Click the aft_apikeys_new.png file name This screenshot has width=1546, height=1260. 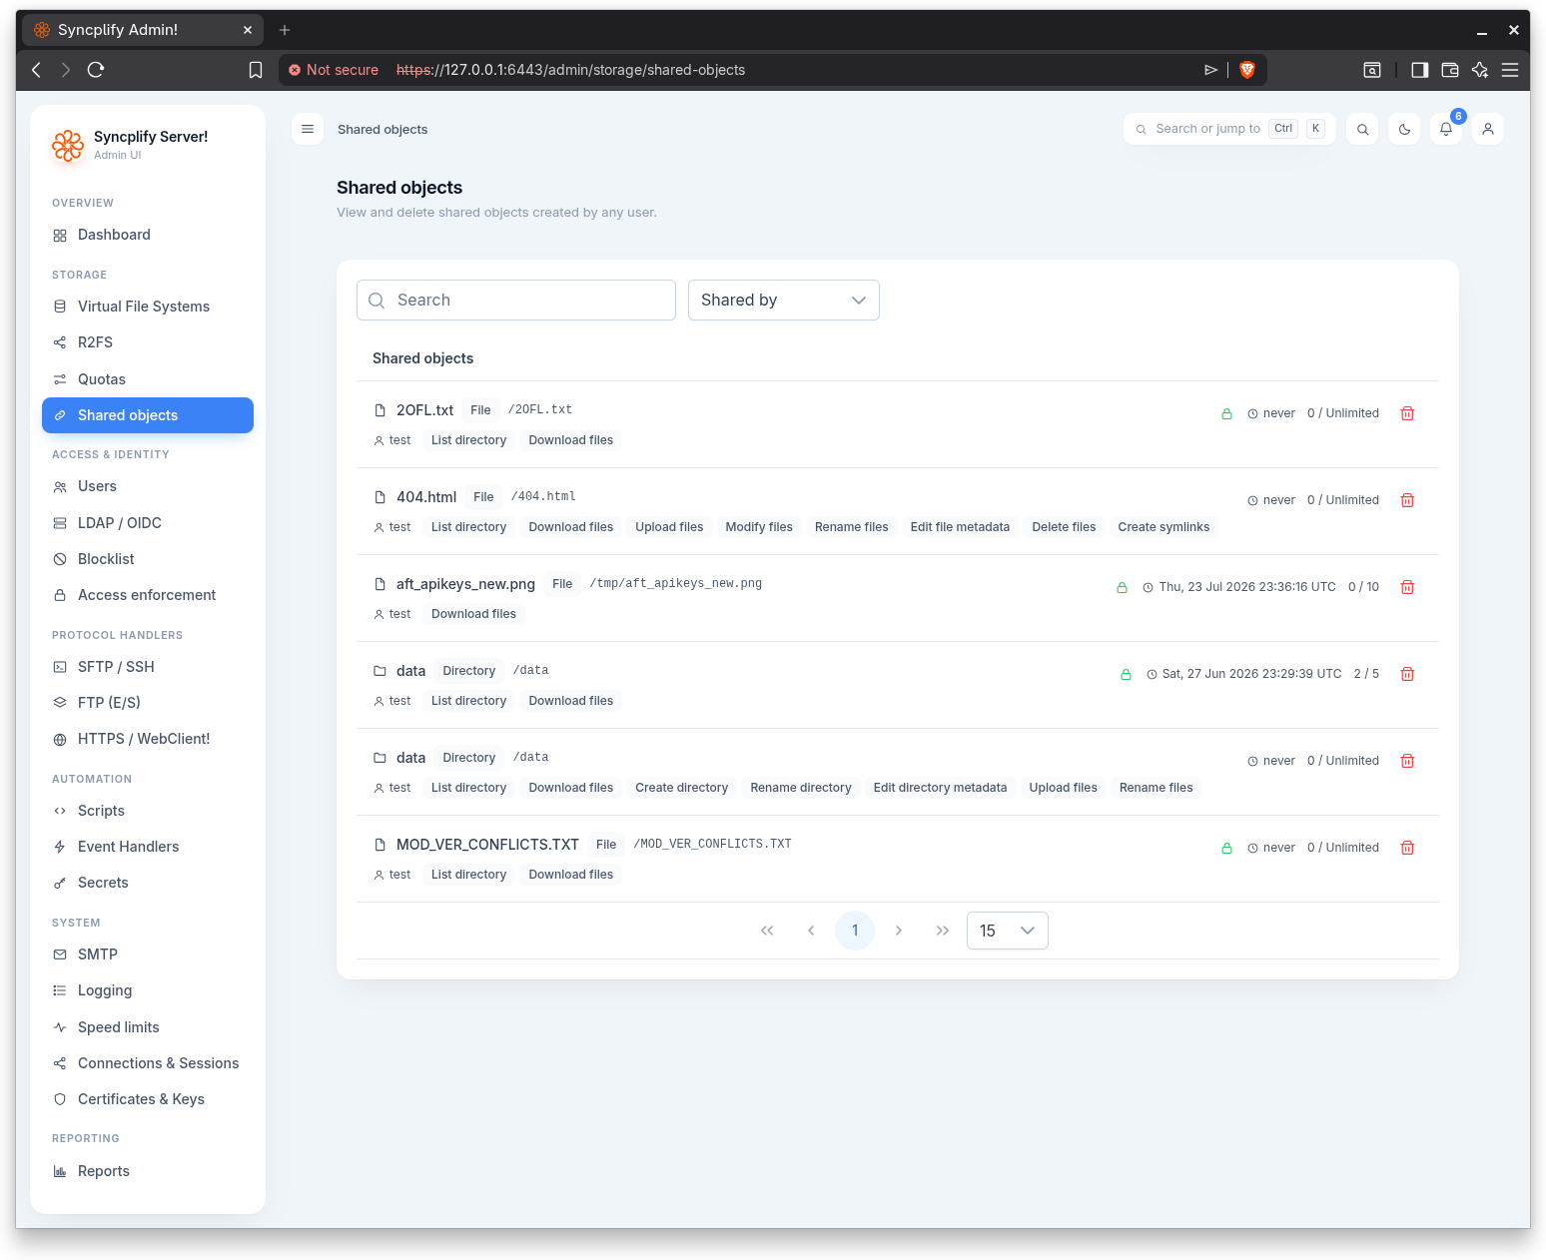pos(465,584)
